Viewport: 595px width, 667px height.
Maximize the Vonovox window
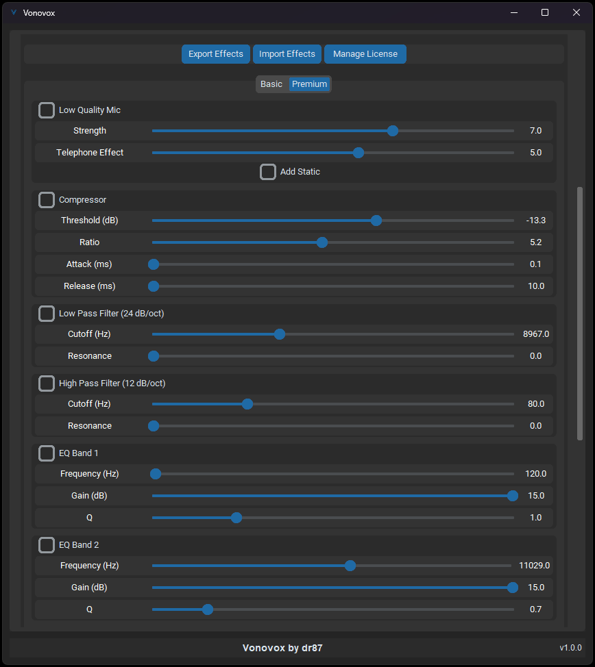click(x=545, y=12)
